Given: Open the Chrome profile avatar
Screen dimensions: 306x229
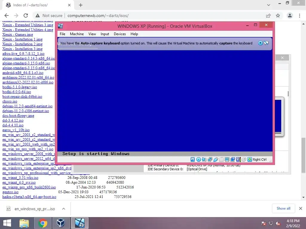Looking at the screenshot, I should 290,16.
